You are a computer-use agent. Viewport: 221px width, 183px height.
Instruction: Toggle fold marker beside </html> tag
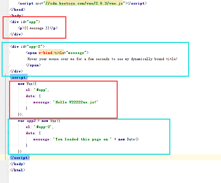click(8, 170)
